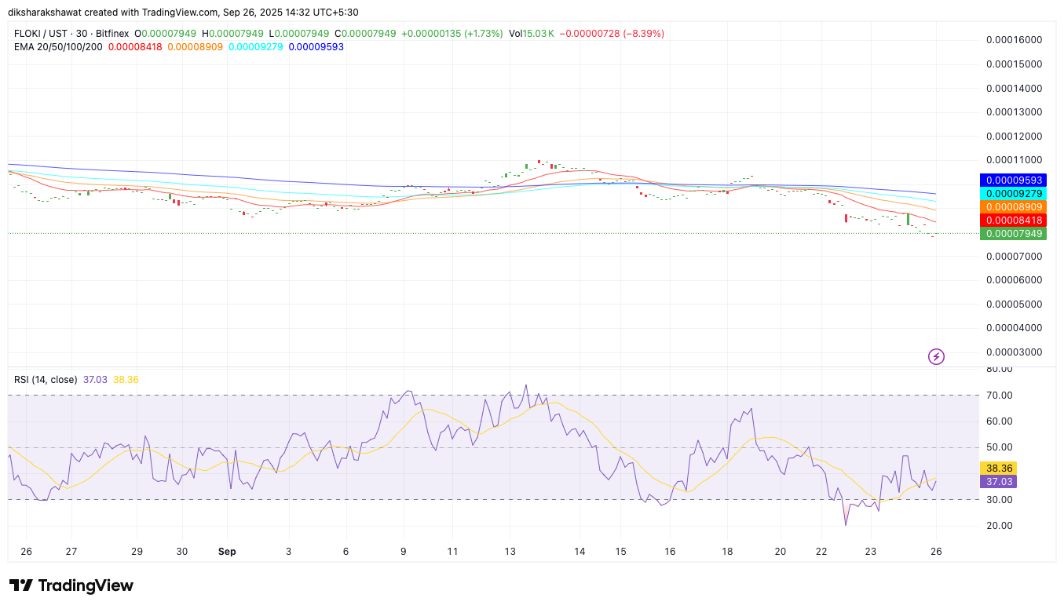Click the purple lightning bolt icon
This screenshot has width=1064, height=609.
[x=936, y=357]
